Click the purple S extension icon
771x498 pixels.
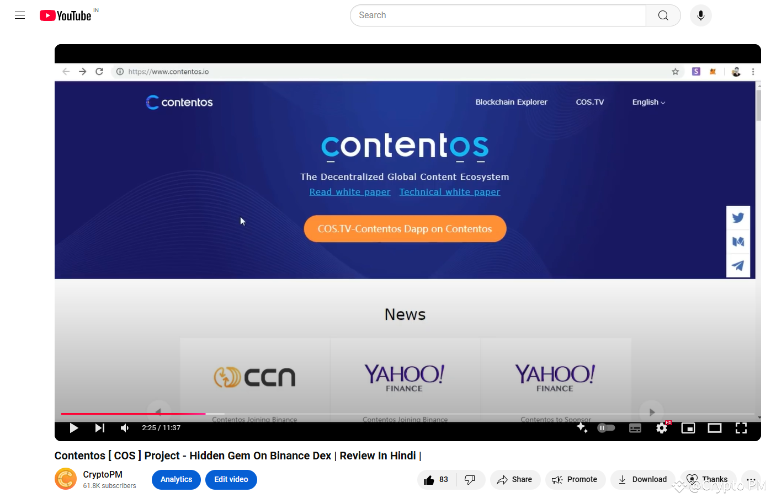coord(696,72)
